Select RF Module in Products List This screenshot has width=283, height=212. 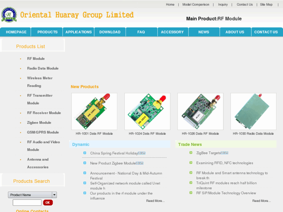(x=36, y=58)
